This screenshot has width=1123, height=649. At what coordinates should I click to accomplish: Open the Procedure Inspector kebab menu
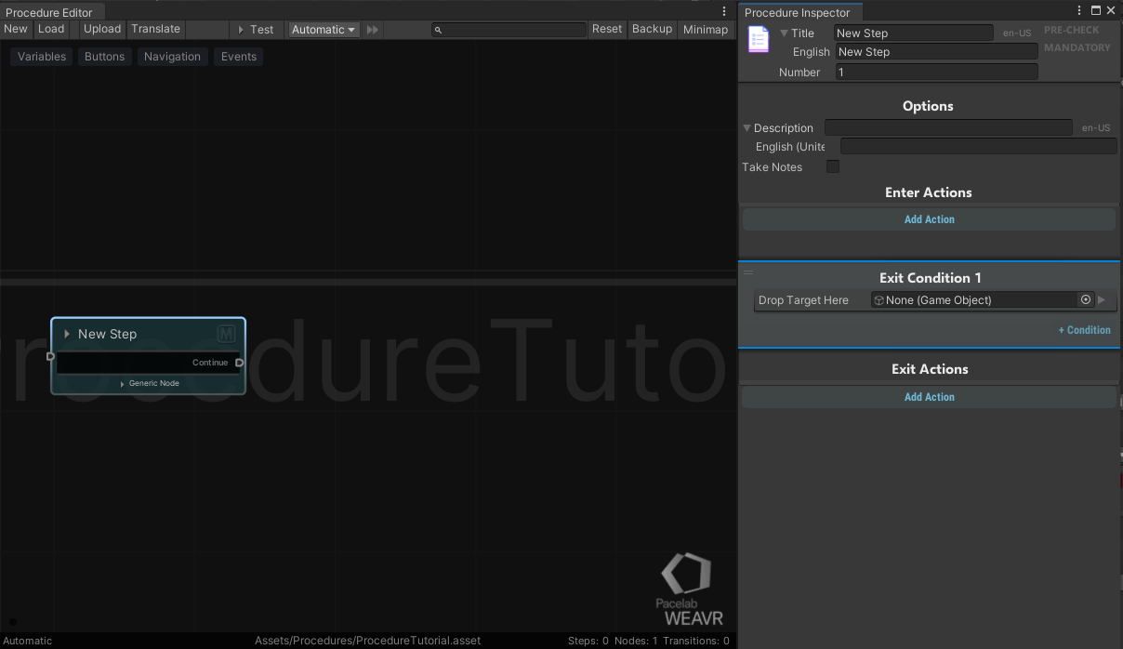point(1079,10)
